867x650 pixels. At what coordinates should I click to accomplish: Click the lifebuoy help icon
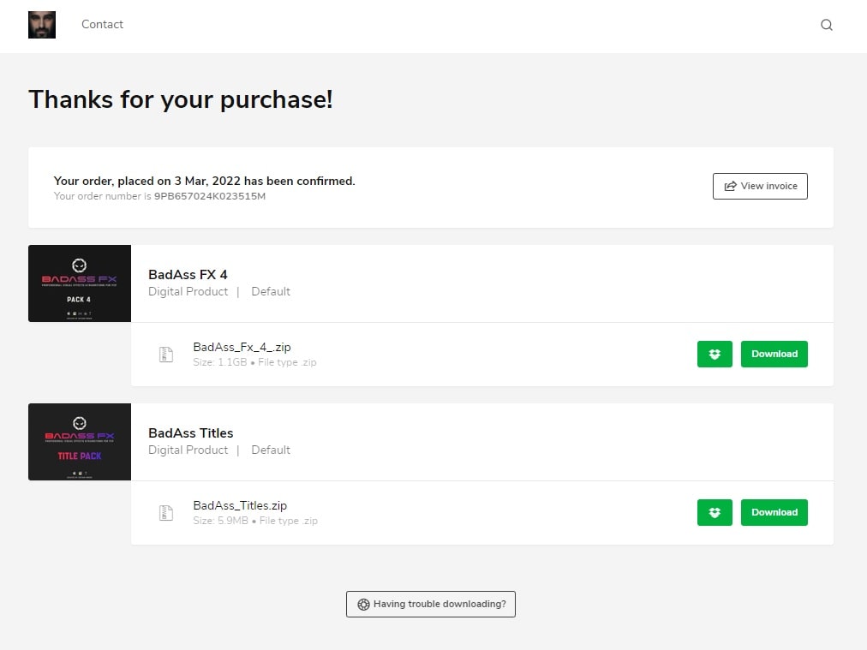[x=363, y=604]
